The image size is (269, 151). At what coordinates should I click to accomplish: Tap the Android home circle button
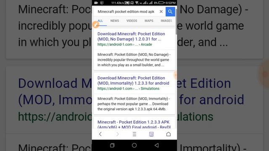[134, 146]
